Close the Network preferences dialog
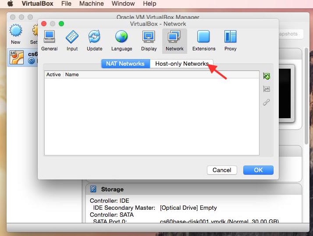Image resolution: width=313 pixels, height=236 pixels. click(44, 24)
